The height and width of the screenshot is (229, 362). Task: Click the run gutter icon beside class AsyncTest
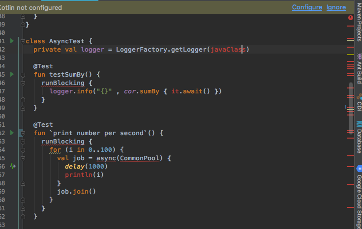[x=12, y=41]
